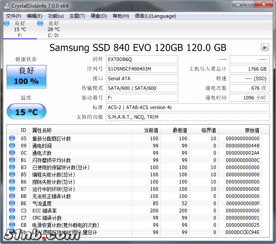
Task: Select the C: D: drive status orb
Action: click(40, 23)
